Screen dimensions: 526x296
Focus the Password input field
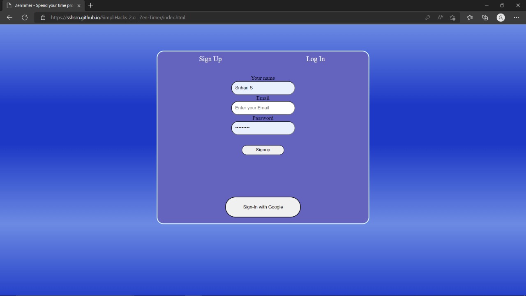263,128
